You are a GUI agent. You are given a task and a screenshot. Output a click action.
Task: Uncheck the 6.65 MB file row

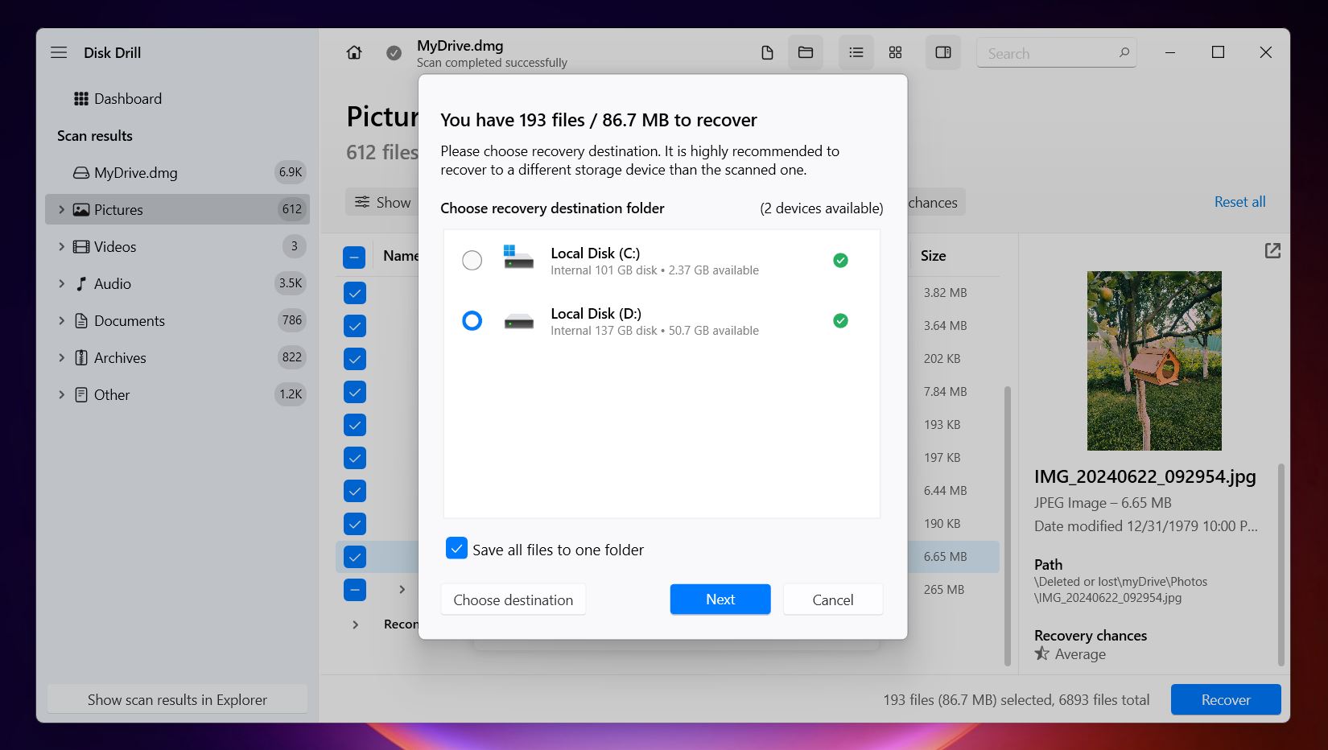355,557
